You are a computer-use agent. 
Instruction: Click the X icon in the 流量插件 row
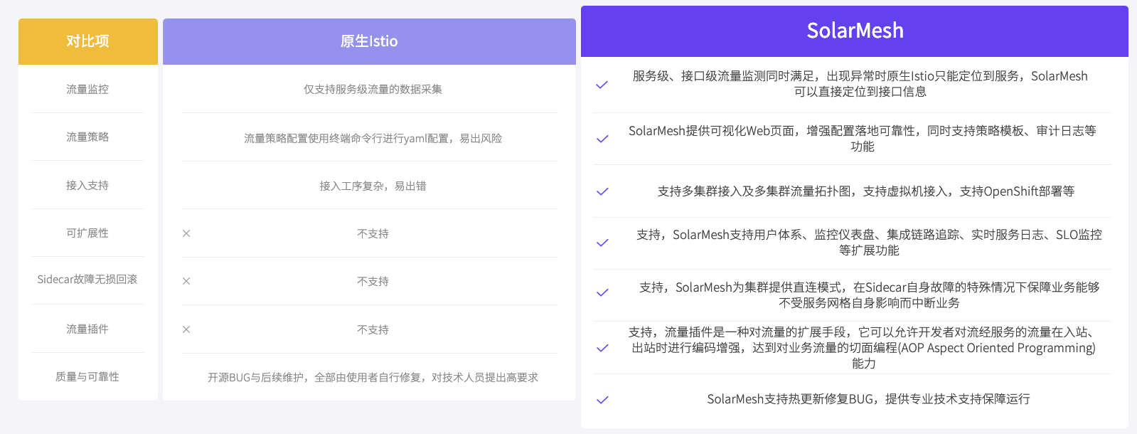[186, 329]
